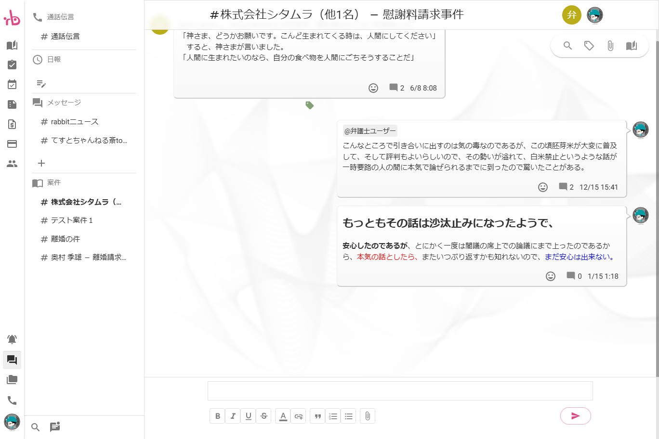Open the task clipboard icon in left rail
The height and width of the screenshot is (439, 659).
pos(12,65)
